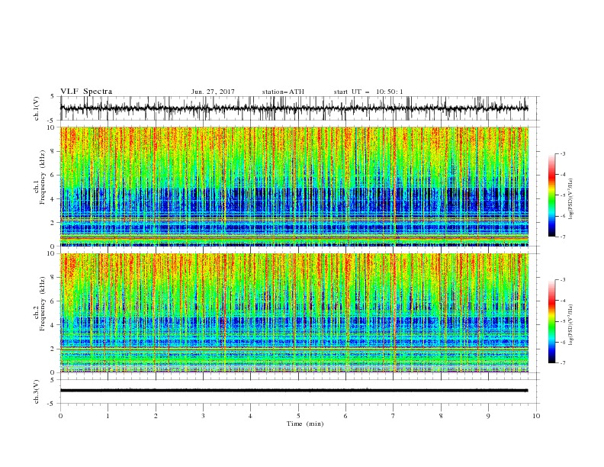Image resolution: width=604 pixels, height=467 pixels.
Task: Click the time axis tick label "3"
Action: [x=203, y=416]
